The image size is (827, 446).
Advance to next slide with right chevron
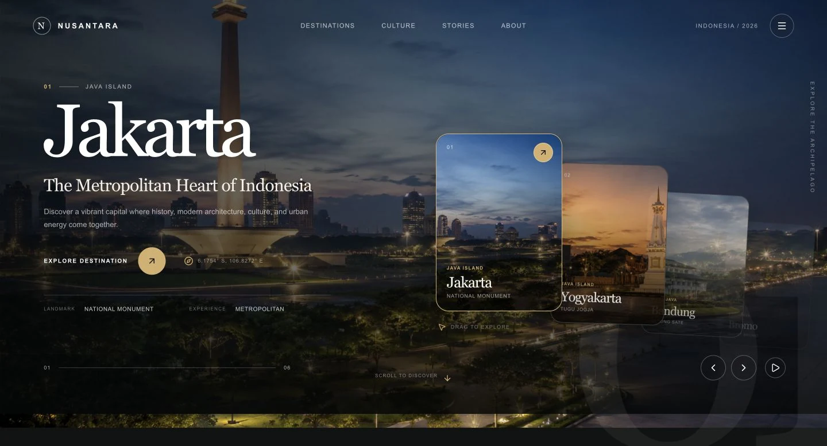tap(744, 367)
